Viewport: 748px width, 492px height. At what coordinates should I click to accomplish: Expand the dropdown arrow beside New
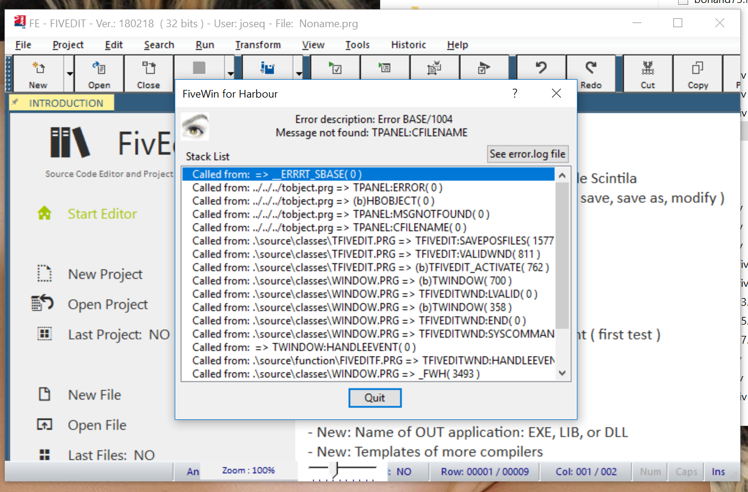(70, 73)
